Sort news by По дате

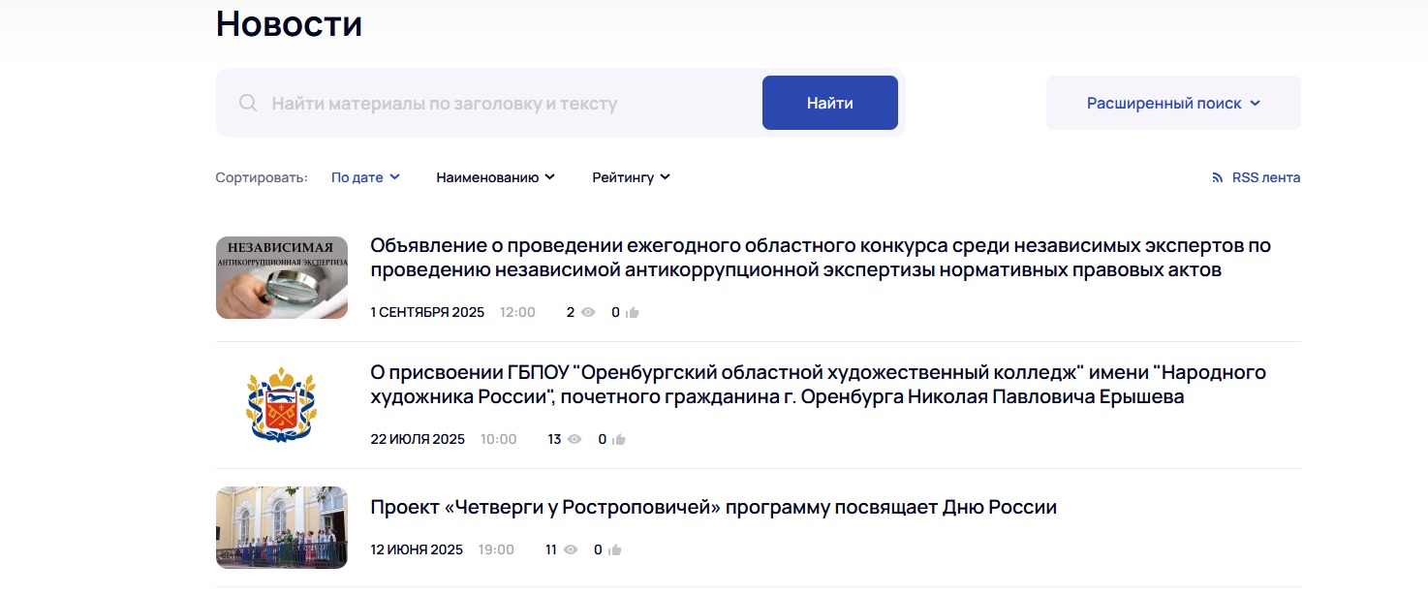365,177
